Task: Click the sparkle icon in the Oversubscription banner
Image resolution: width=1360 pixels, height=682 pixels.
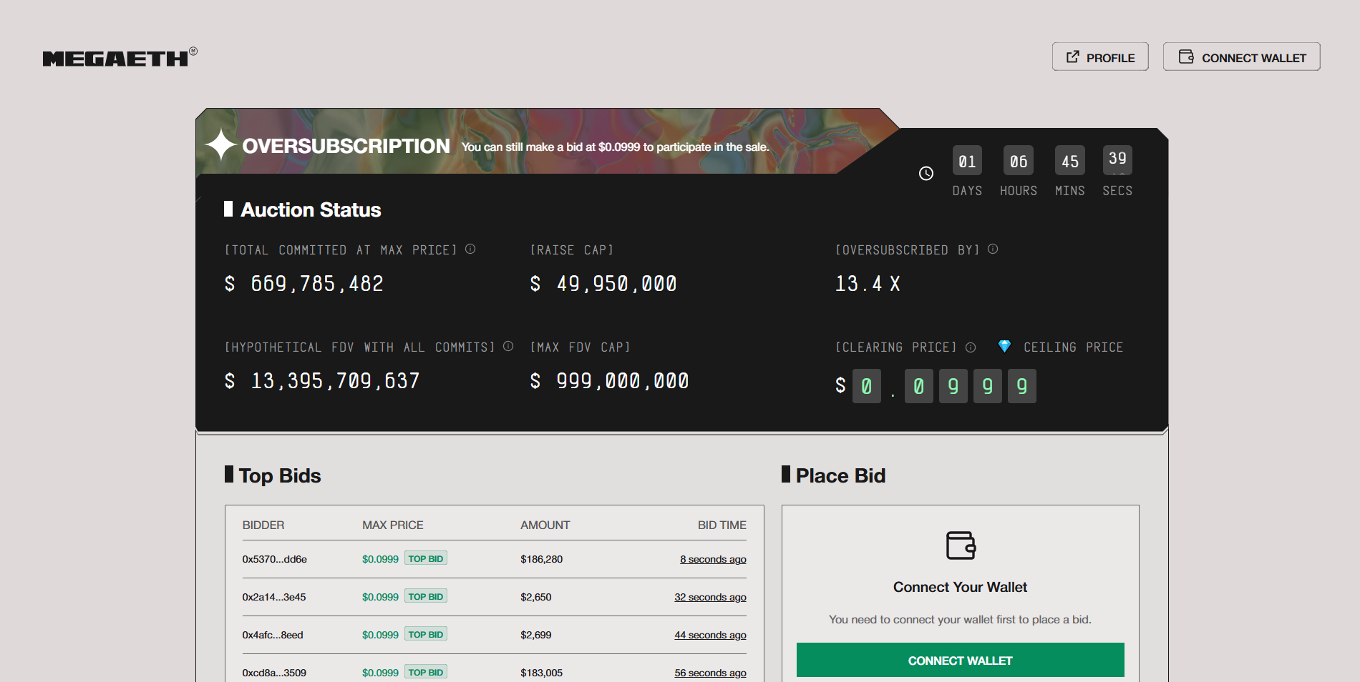Action: (221, 145)
